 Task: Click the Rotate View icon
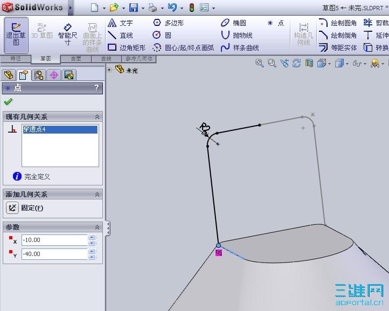click(296, 63)
